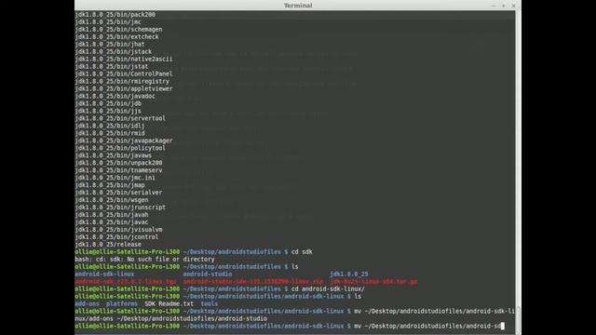
Task: Click the 'SDK Readme.txt' file name
Action: click(x=169, y=303)
